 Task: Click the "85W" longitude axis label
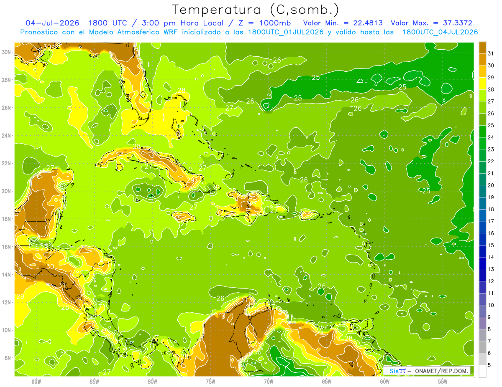[94, 382]
